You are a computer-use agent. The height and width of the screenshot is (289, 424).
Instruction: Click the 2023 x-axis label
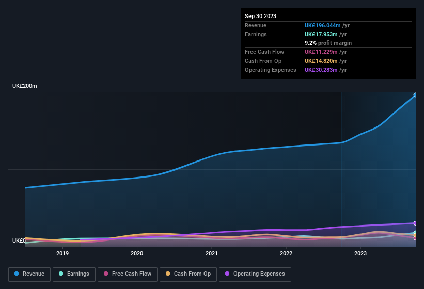(360, 253)
